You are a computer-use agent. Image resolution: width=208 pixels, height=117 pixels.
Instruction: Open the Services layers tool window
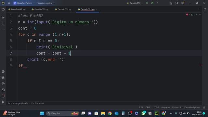point(3,78)
